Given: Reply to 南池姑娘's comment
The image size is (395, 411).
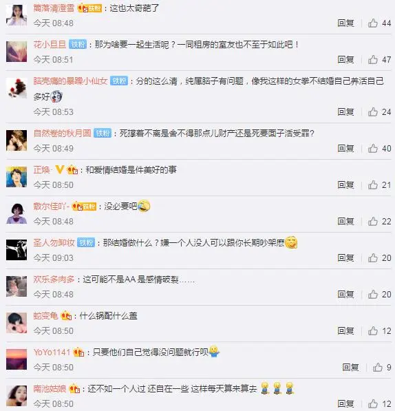Looking at the screenshot, I should [x=345, y=403].
